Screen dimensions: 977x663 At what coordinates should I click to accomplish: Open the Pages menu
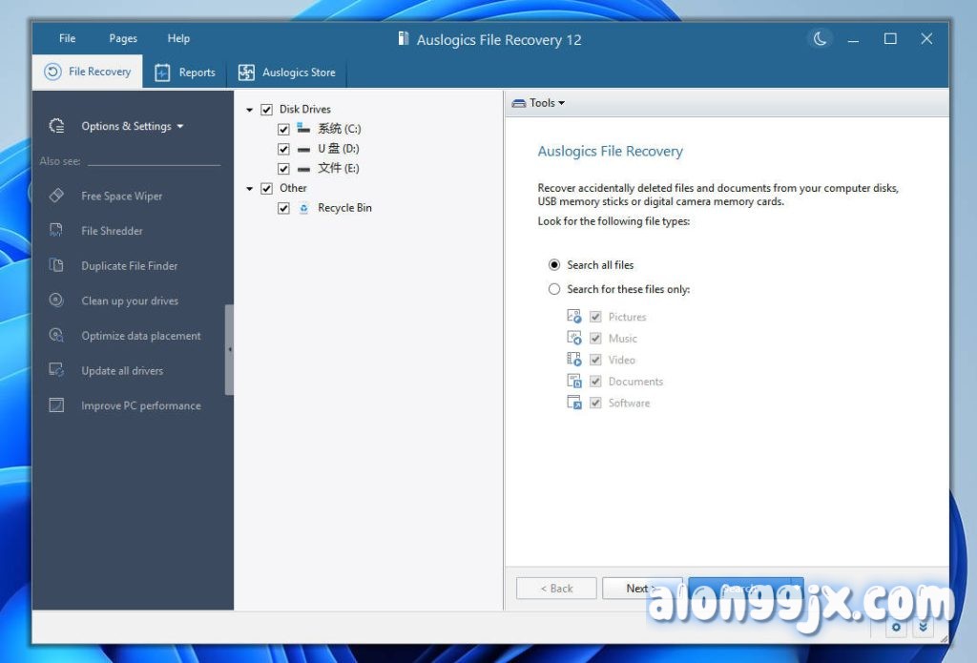pos(123,39)
